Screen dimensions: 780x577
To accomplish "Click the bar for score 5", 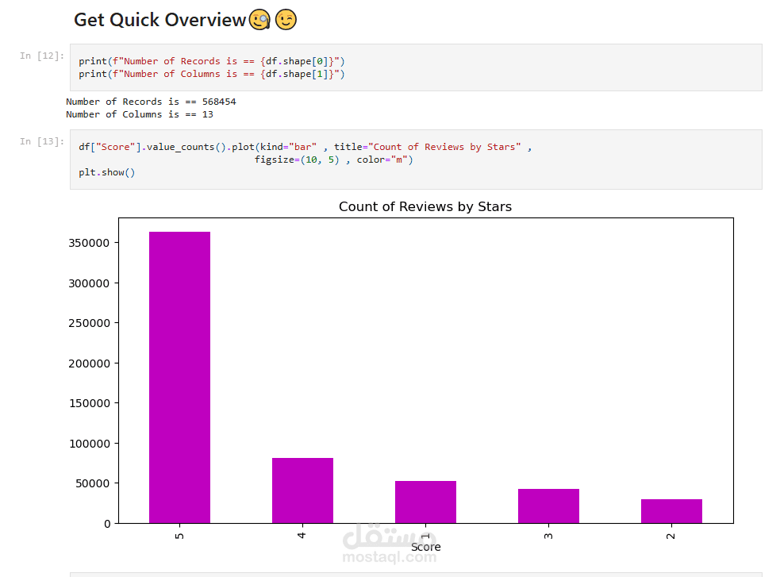I will click(x=179, y=378).
